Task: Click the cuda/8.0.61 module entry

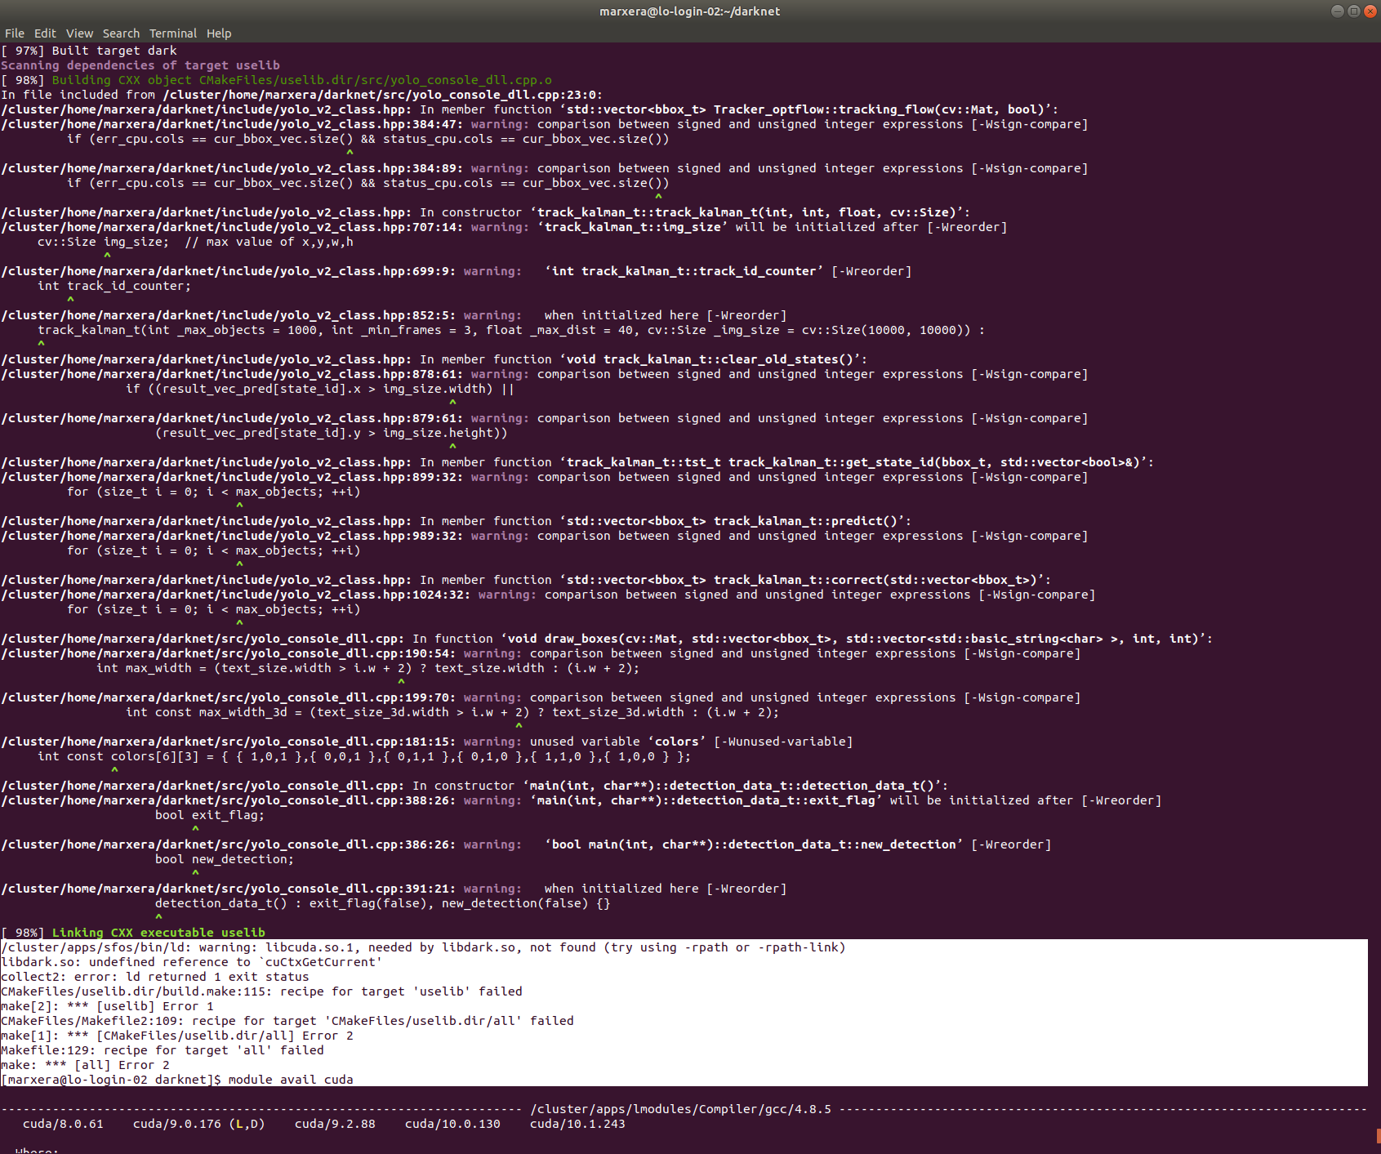Action: [x=63, y=1124]
